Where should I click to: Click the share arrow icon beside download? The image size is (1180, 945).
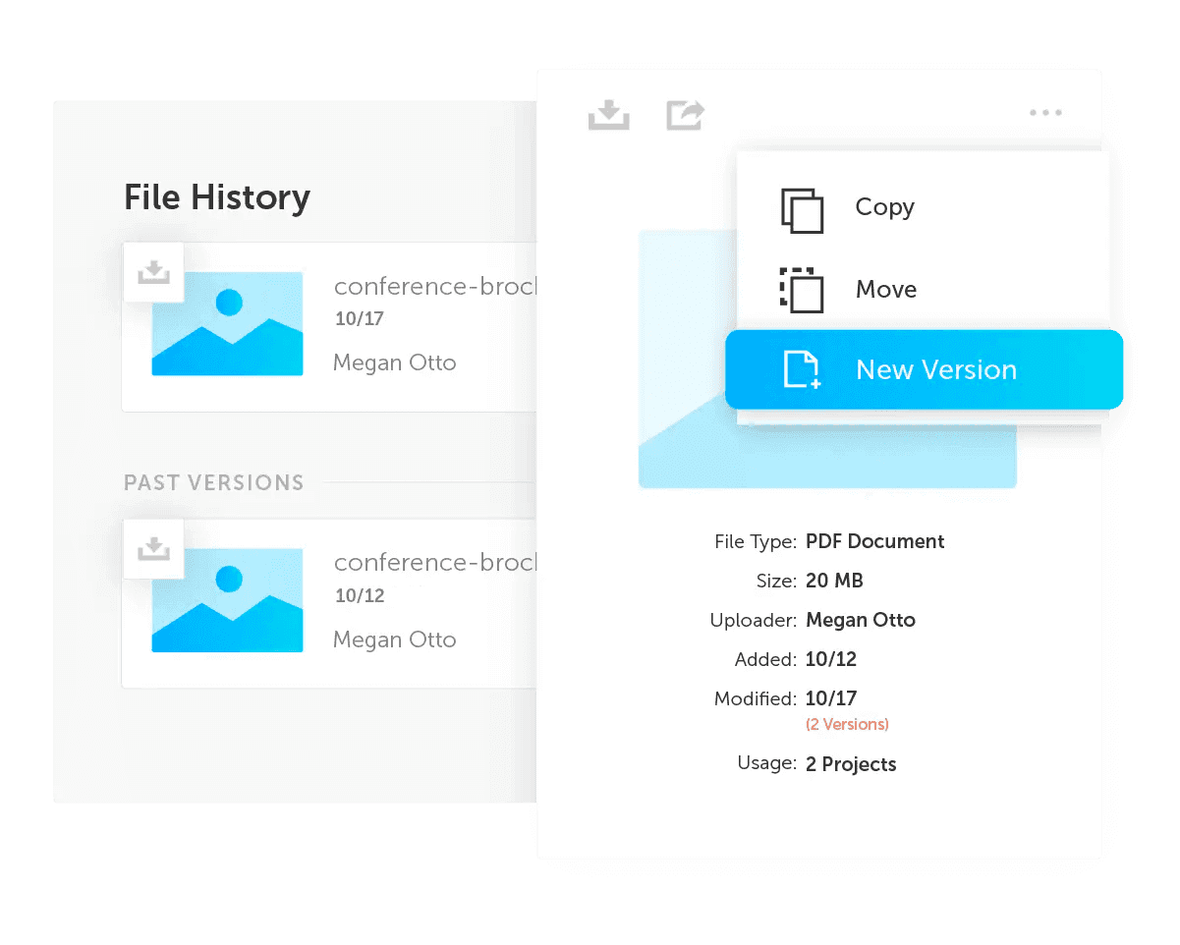685,114
